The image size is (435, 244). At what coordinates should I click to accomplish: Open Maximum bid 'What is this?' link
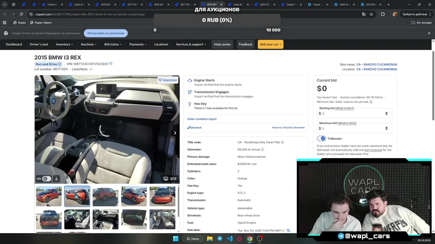click(347, 123)
